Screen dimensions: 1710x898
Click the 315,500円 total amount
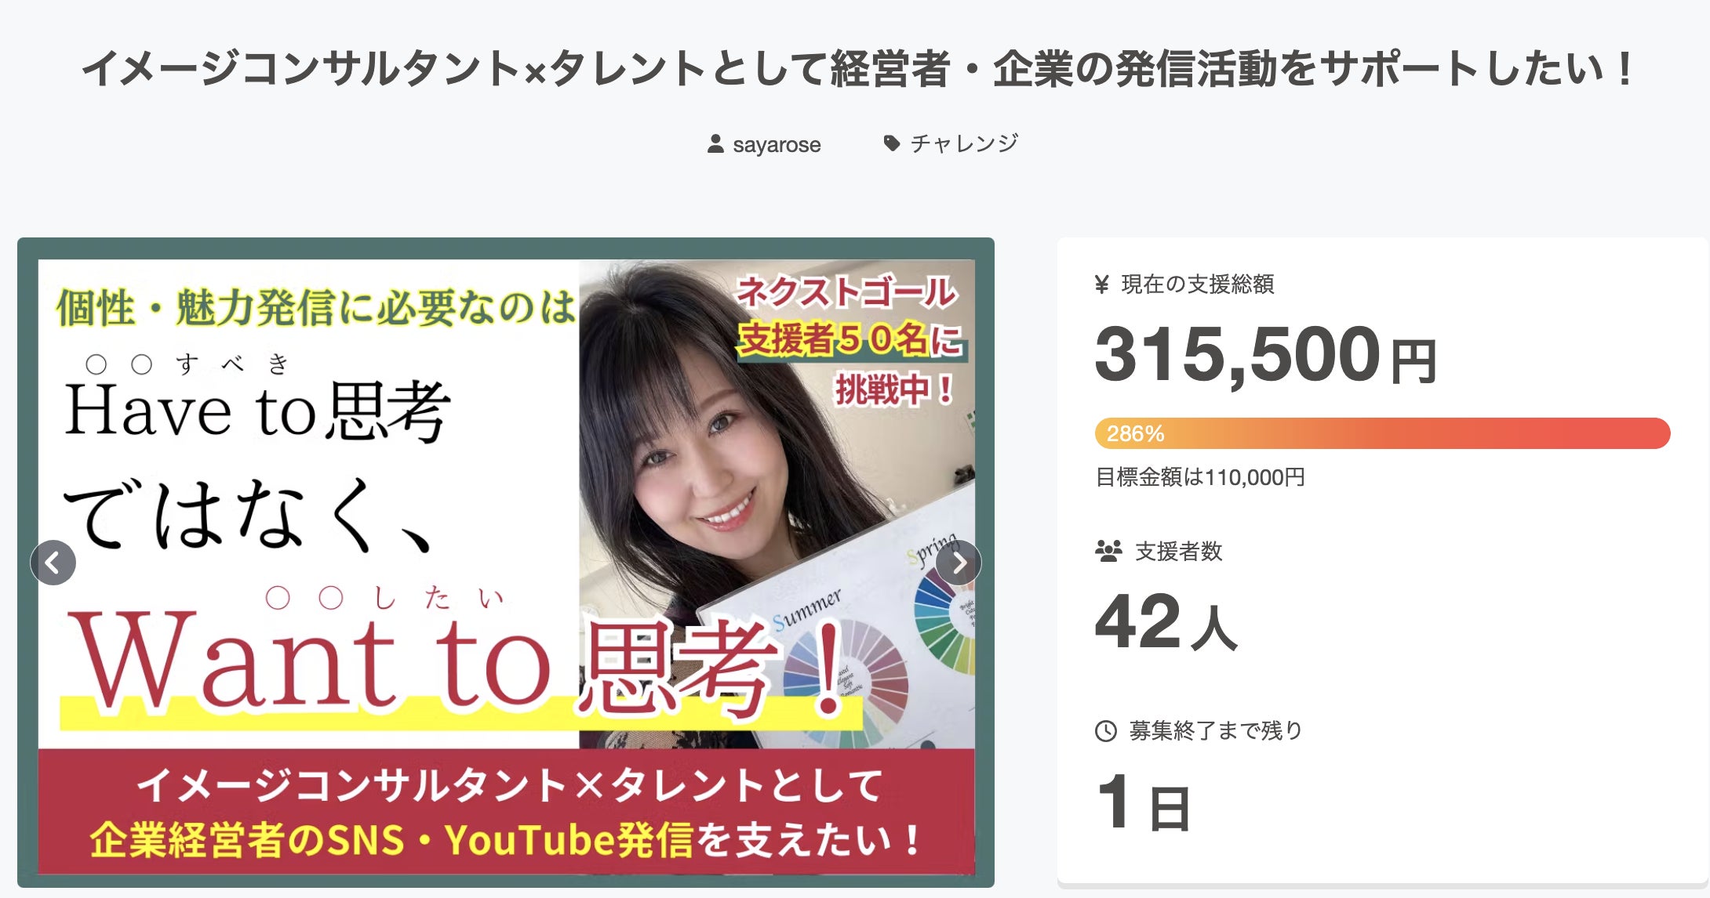click(x=1265, y=355)
